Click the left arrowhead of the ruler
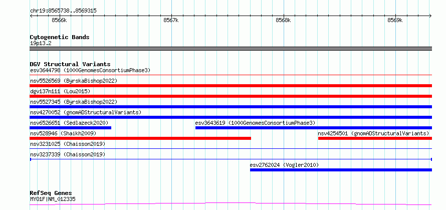The height and width of the screenshot is (210, 446). tap(31, 16)
